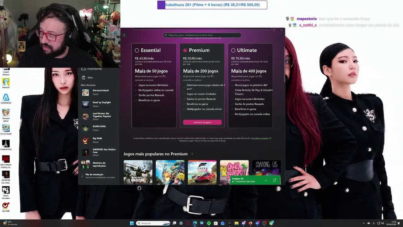Screen dimensions: 403x227
Task: Open Last Pirates: Die Together Playtest entry
Action: coord(98,116)
